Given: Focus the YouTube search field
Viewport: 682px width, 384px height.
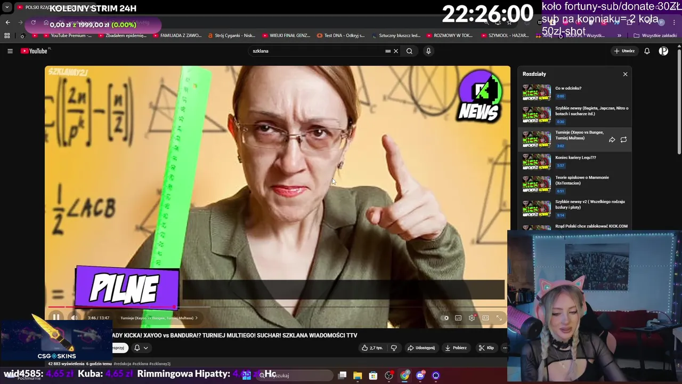Looking at the screenshot, I should tap(319, 51).
